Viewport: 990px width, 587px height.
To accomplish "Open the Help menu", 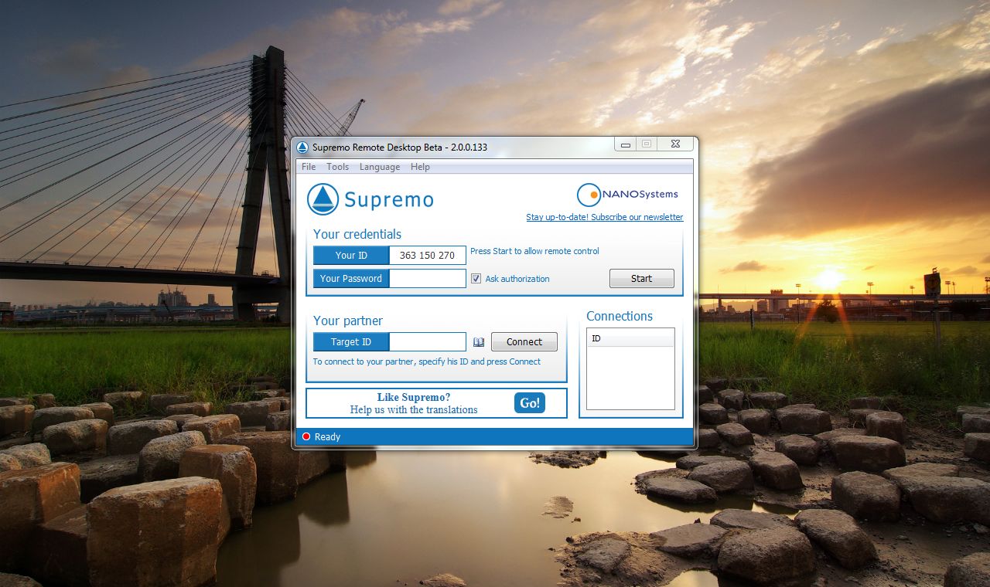I will (x=420, y=167).
